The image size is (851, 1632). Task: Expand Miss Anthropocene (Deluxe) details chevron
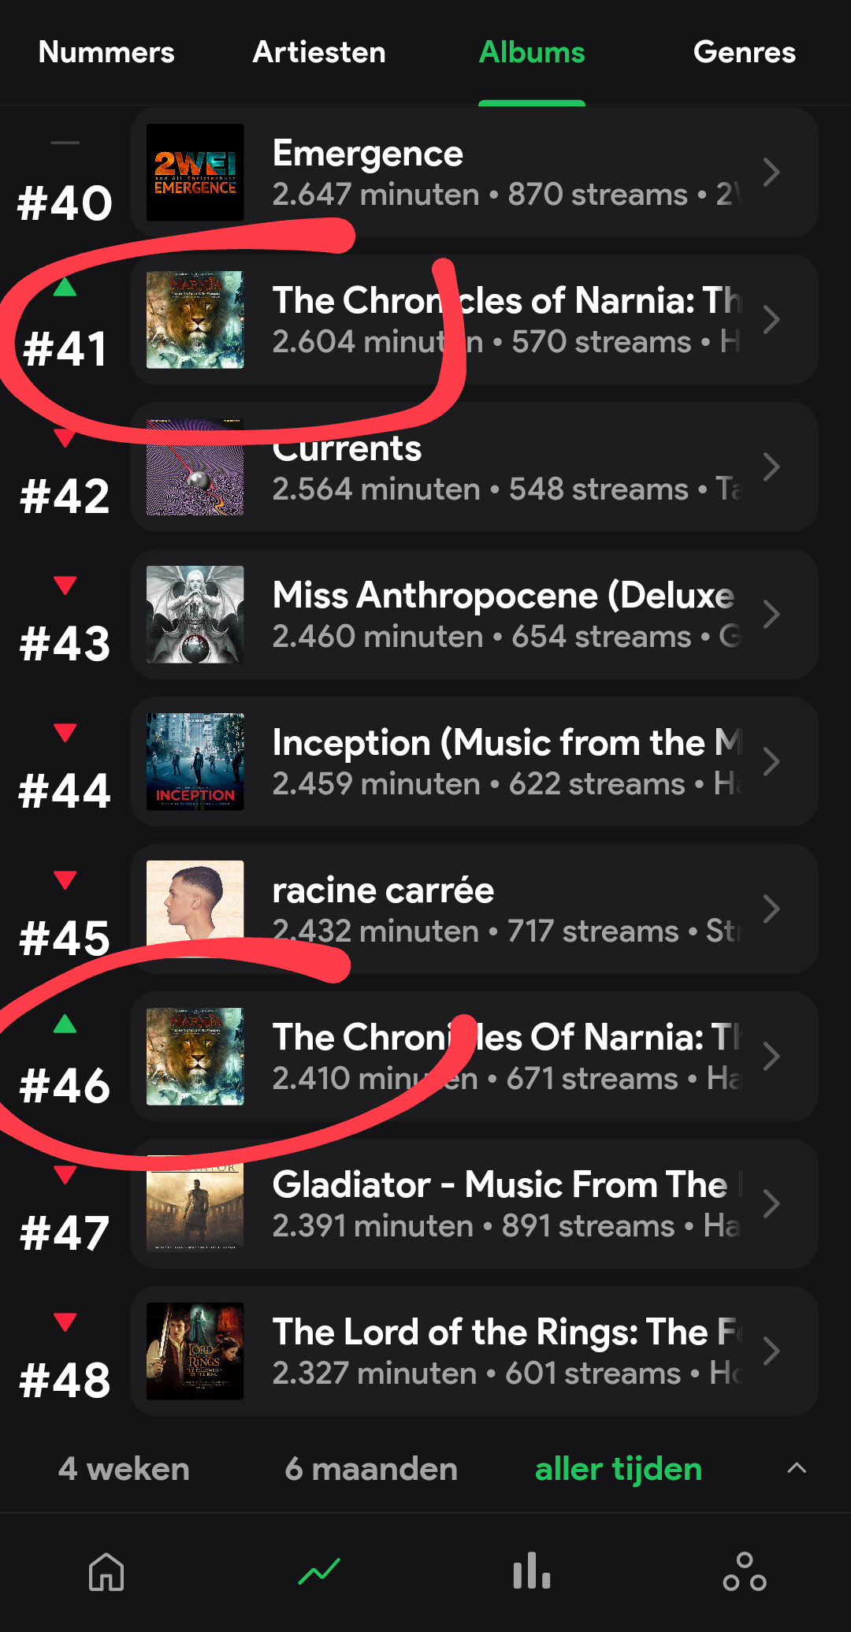coord(771,614)
